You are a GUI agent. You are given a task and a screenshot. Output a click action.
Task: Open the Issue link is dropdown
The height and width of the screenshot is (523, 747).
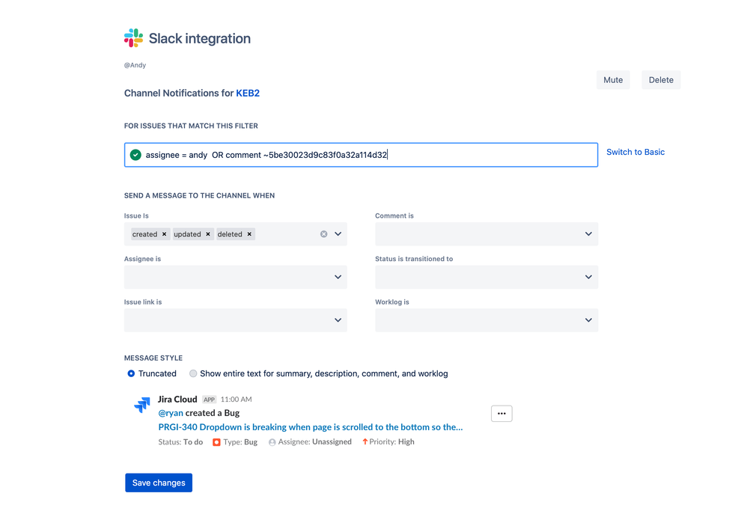click(x=235, y=320)
